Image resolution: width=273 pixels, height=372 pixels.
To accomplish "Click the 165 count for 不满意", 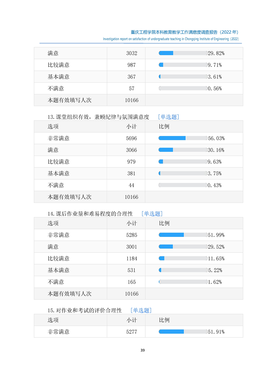I will click(132, 282).
